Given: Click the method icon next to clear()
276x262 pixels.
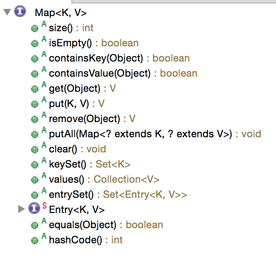Looking at the screenshot, I should pyautogui.click(x=35, y=149).
